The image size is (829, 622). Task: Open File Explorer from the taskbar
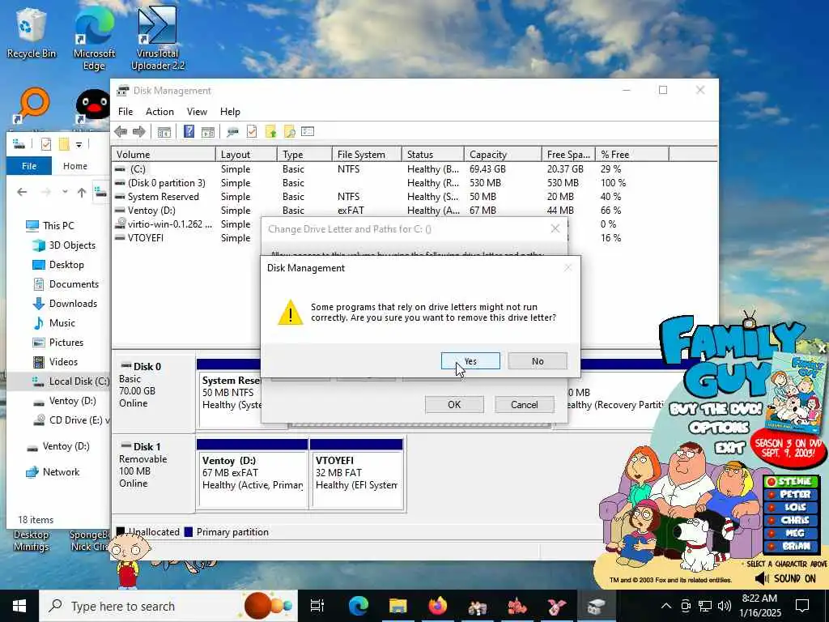(397, 606)
